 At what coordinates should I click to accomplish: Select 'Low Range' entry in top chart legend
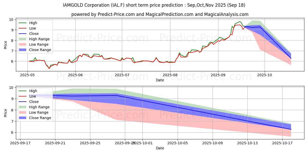(38, 44)
